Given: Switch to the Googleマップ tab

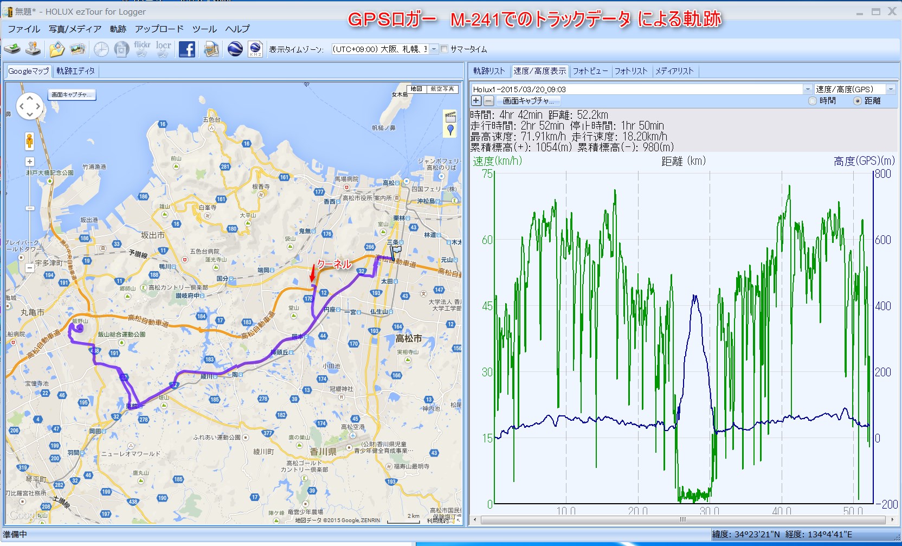Looking at the screenshot, I should (29, 71).
